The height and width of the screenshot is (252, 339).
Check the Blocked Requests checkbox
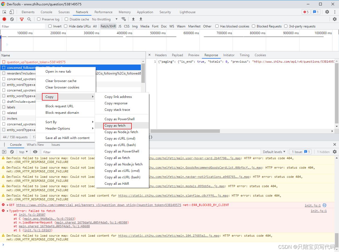click(x=254, y=26)
